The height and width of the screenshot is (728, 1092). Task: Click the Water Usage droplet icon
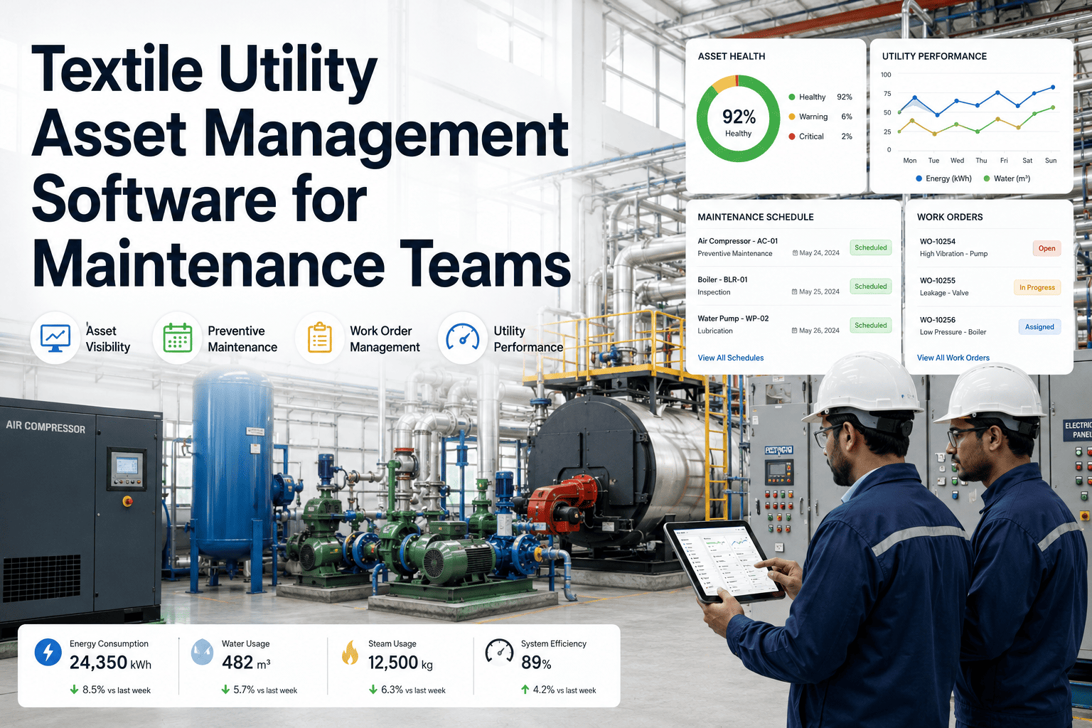click(203, 651)
